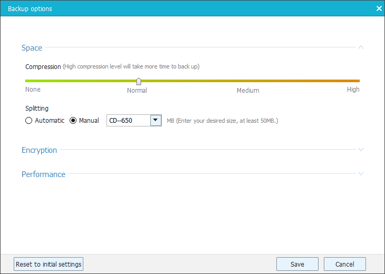This screenshot has width=385, height=274.
Task: Save the backup options
Action: click(x=297, y=264)
